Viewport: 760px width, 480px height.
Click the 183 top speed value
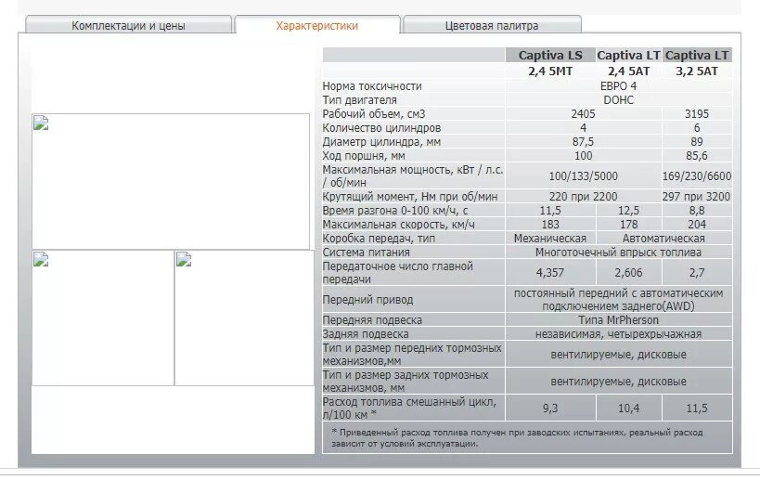pos(550,225)
